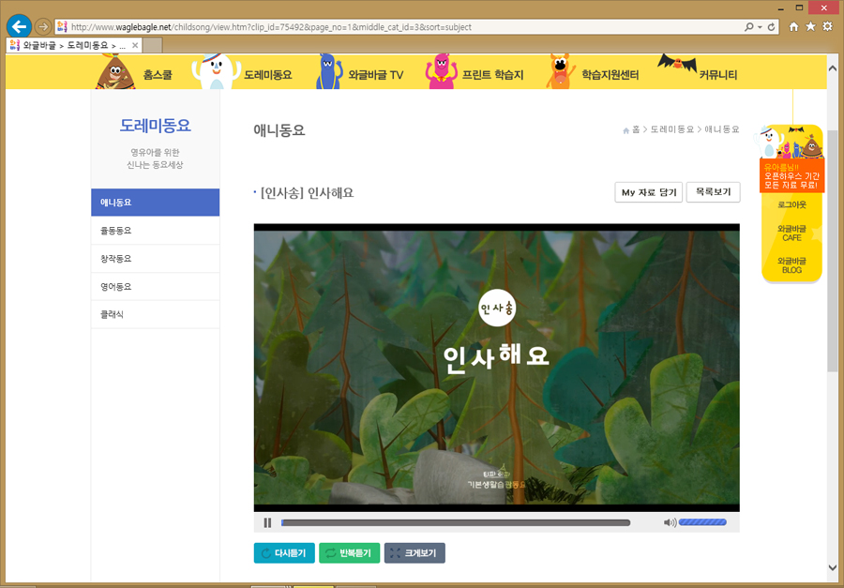Screen dimensions: 844x588
Task: Click the pink monster character icon
Action: [442, 71]
